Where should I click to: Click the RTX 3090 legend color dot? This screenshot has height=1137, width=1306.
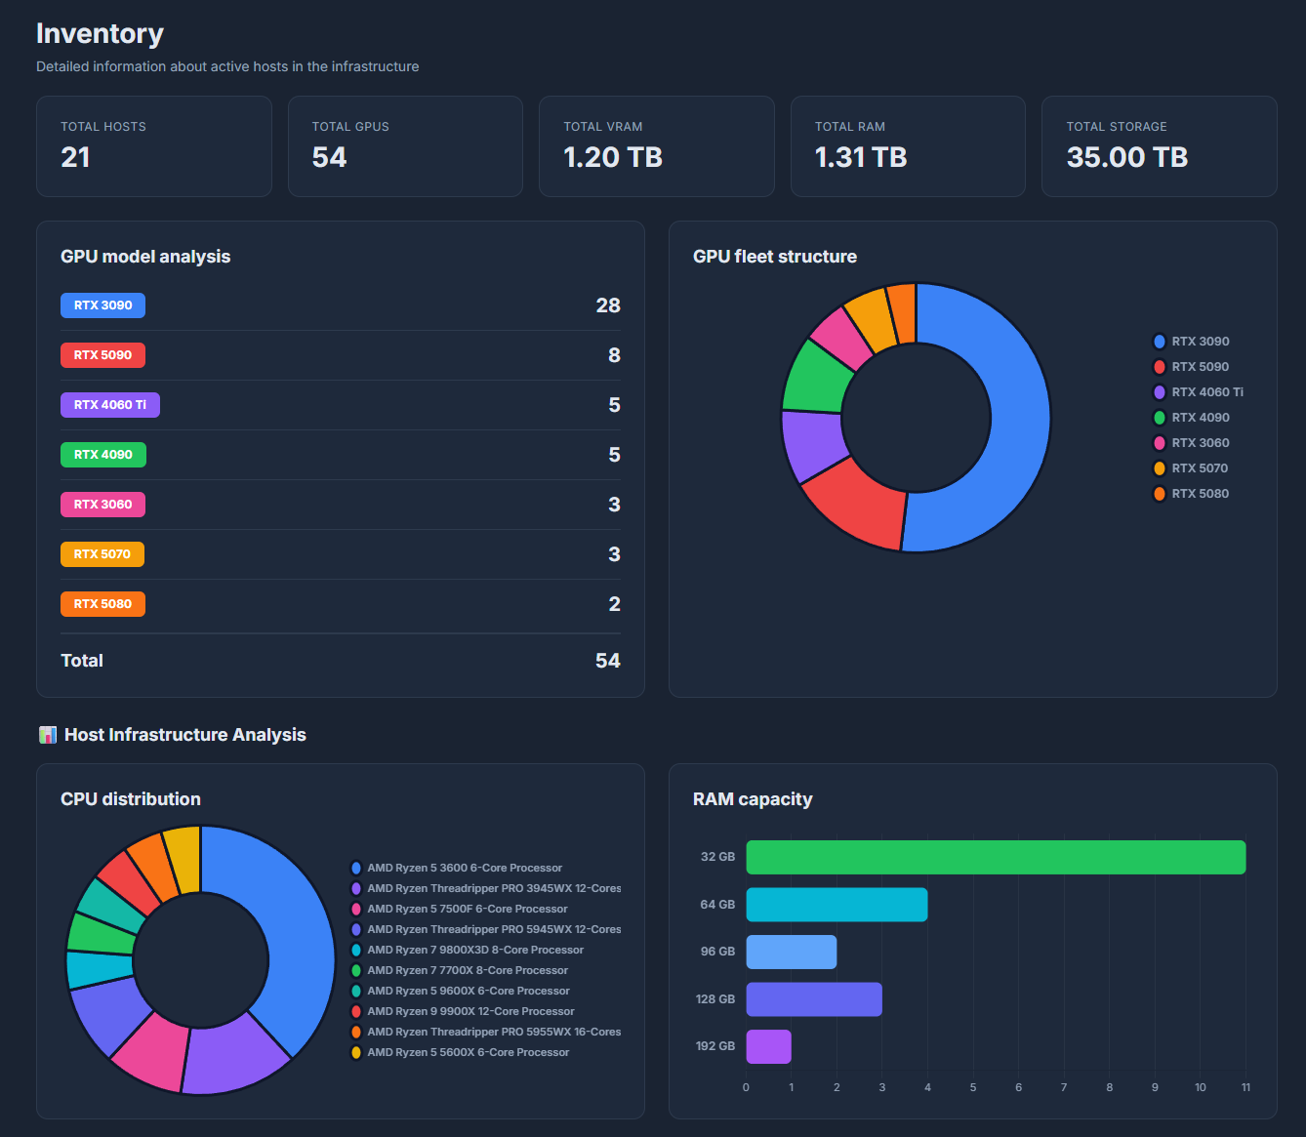(1159, 342)
